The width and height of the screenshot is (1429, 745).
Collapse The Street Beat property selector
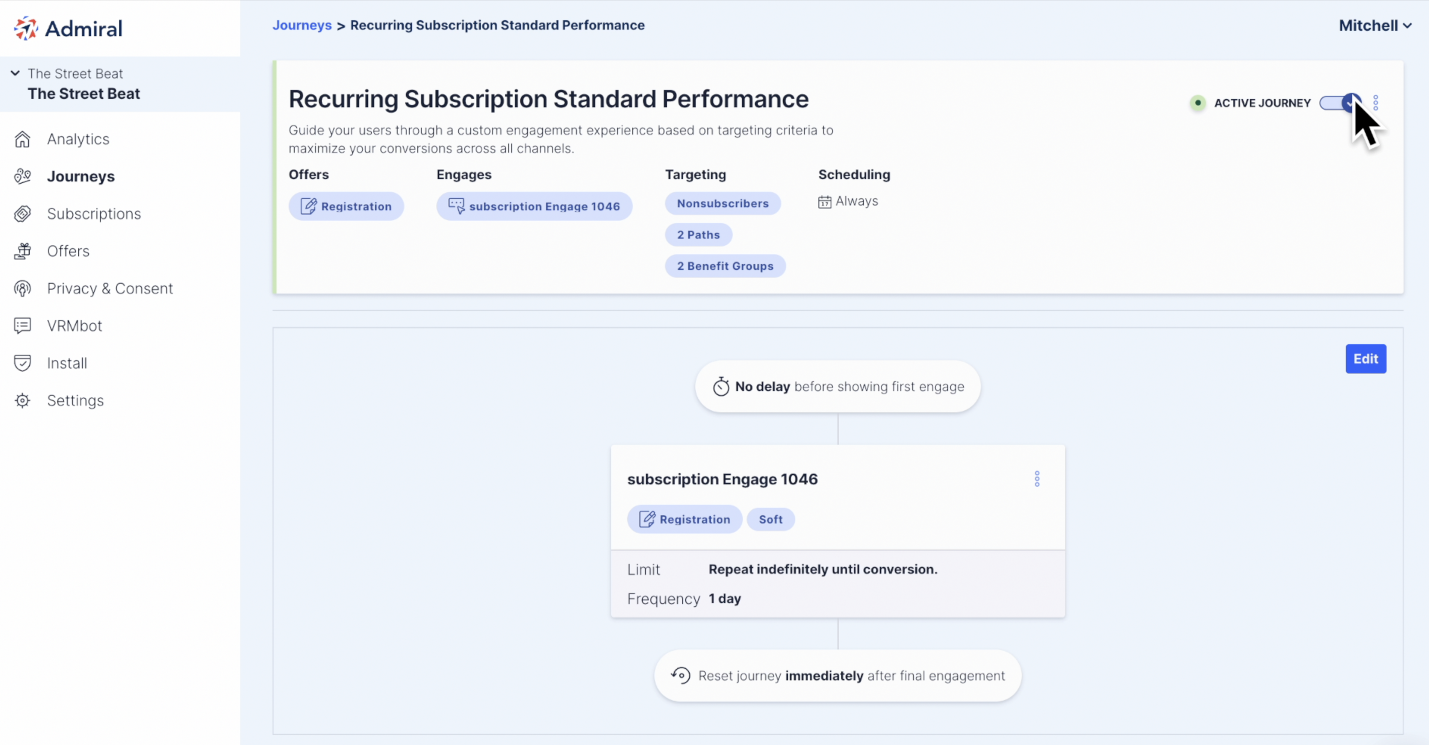15,73
